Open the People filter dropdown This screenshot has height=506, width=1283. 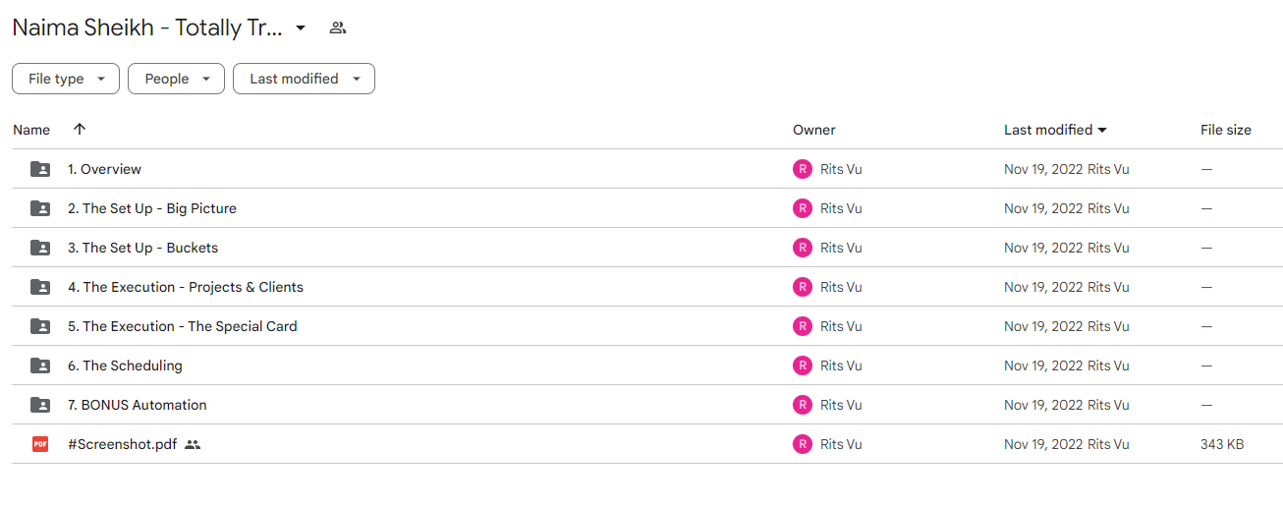176,79
